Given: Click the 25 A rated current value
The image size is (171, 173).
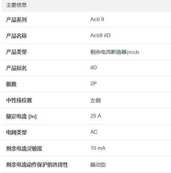Looking at the screenshot, I should coord(96,116).
